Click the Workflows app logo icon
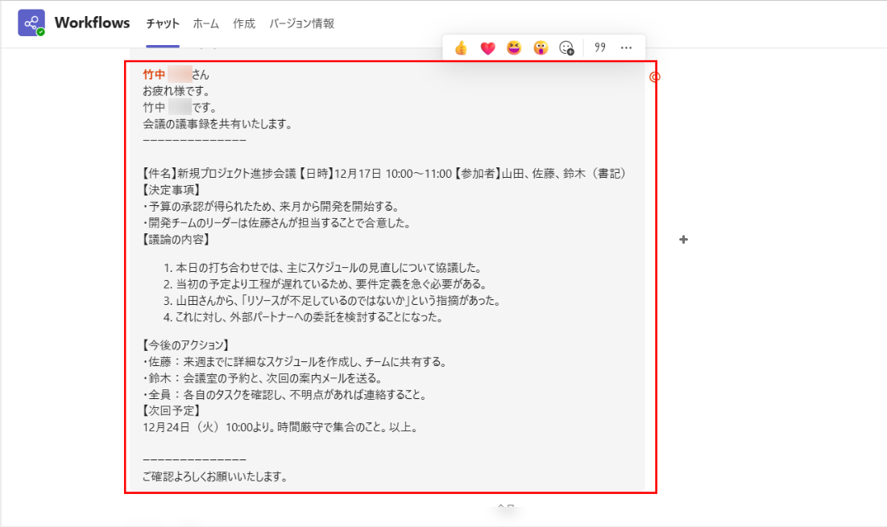The image size is (887, 527). coord(31,23)
